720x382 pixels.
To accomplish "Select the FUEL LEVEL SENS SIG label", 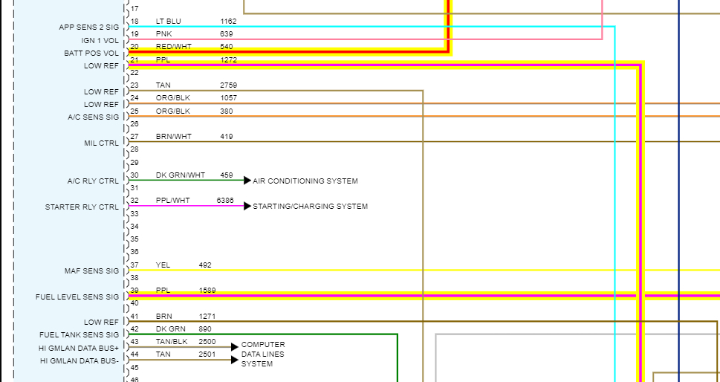I will [x=77, y=297].
